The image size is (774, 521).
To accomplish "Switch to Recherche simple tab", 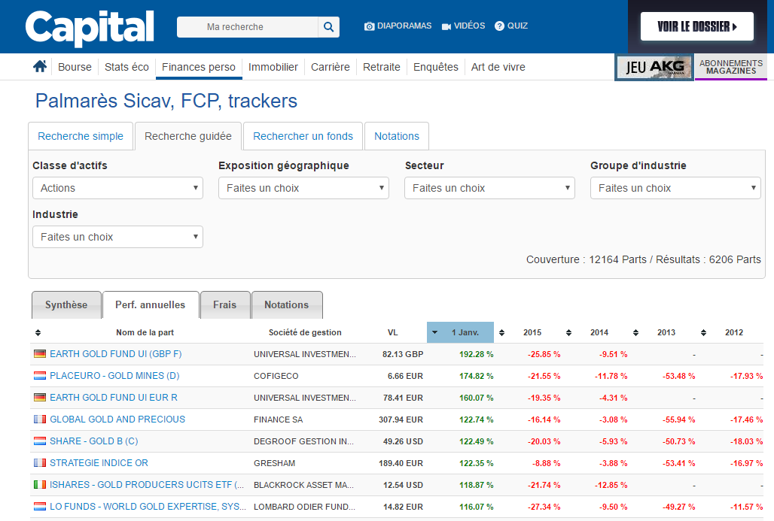I will pyautogui.click(x=81, y=136).
